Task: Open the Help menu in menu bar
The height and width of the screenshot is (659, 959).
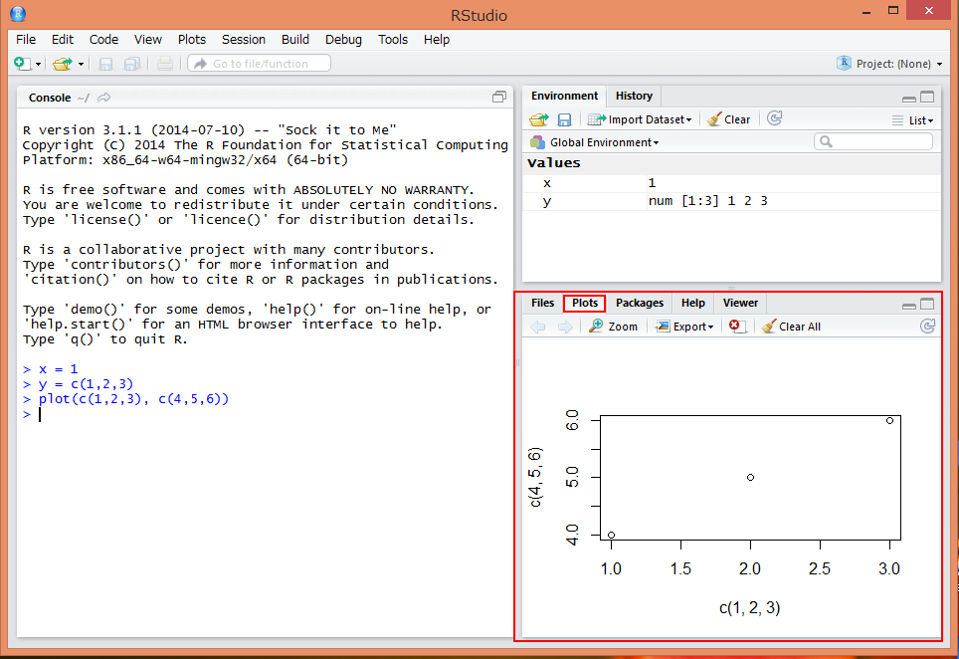Action: pos(437,39)
